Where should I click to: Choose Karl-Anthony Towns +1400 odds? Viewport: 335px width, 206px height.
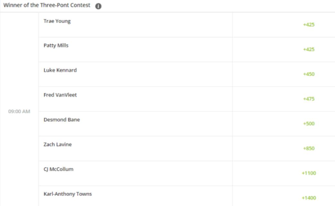(x=309, y=198)
